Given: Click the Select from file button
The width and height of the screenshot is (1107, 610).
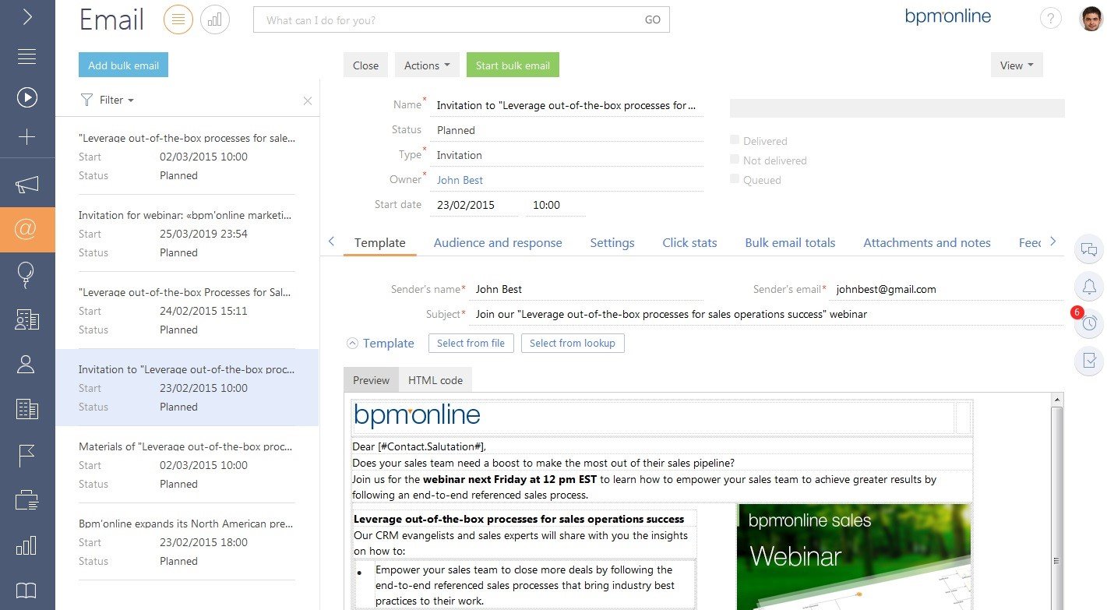Looking at the screenshot, I should (x=471, y=343).
